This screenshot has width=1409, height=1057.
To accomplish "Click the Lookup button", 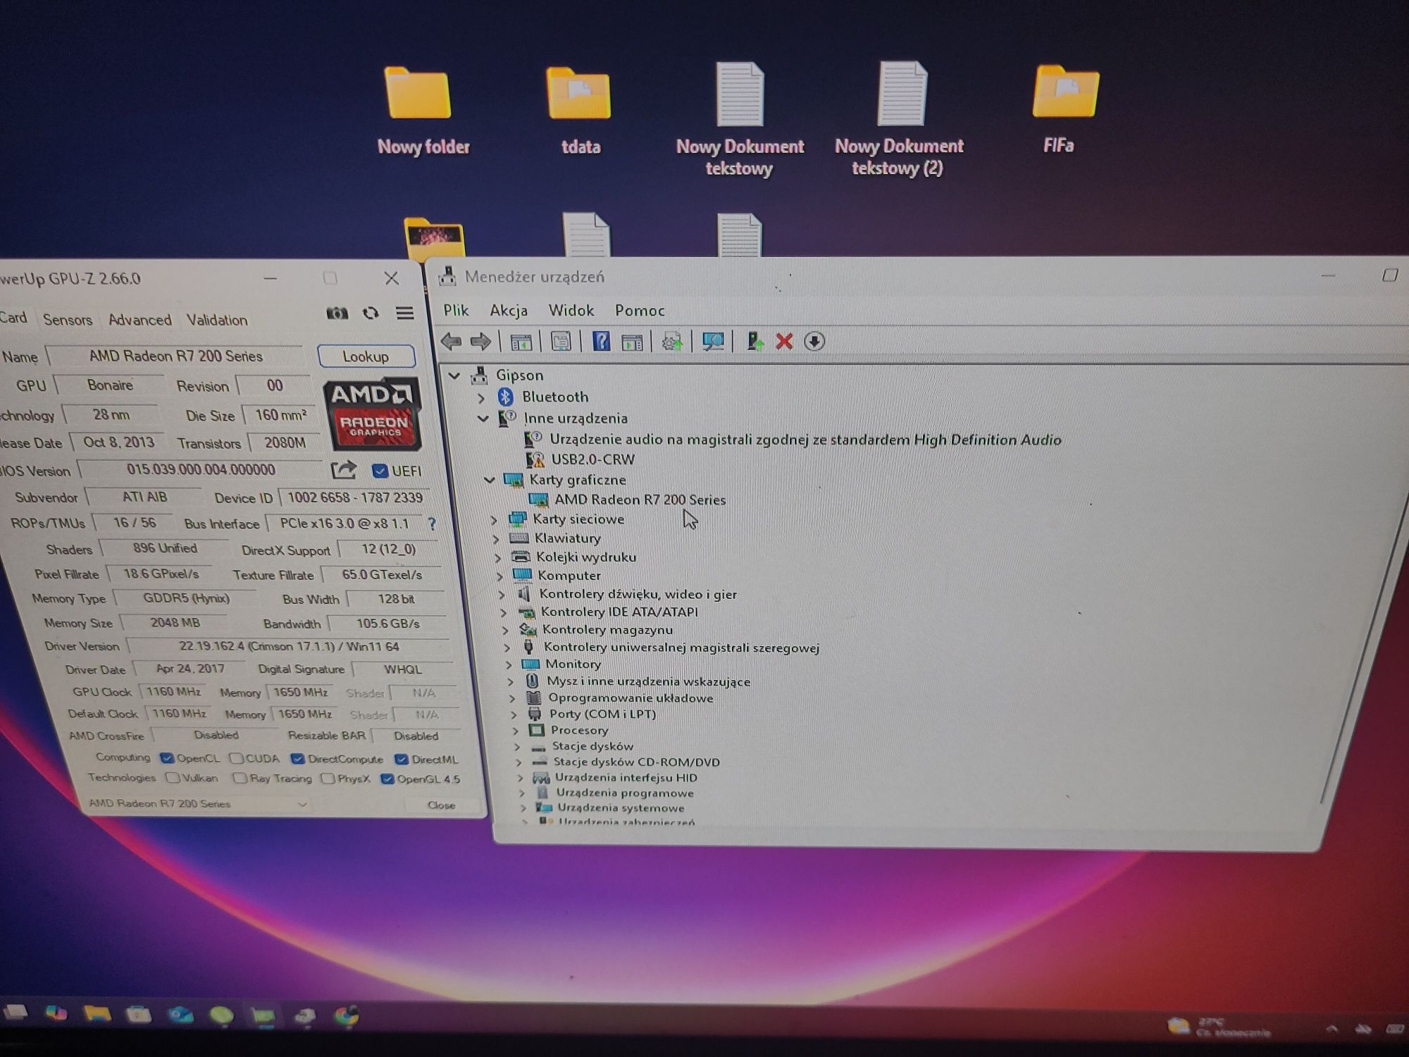I will click(x=366, y=357).
